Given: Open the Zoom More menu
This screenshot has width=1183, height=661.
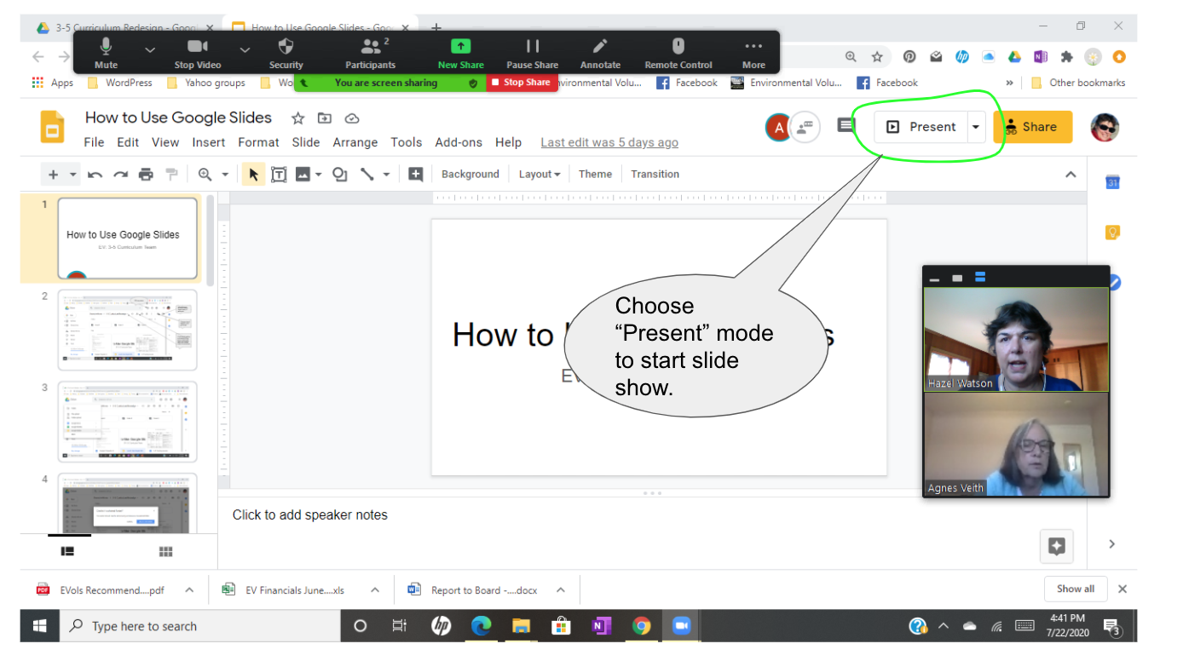Looking at the screenshot, I should pos(753,52).
